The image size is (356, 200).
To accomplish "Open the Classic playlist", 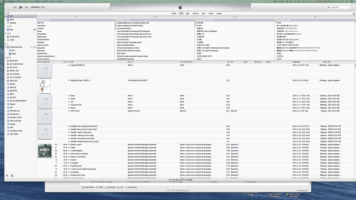I will pyautogui.click(x=13, y=104).
